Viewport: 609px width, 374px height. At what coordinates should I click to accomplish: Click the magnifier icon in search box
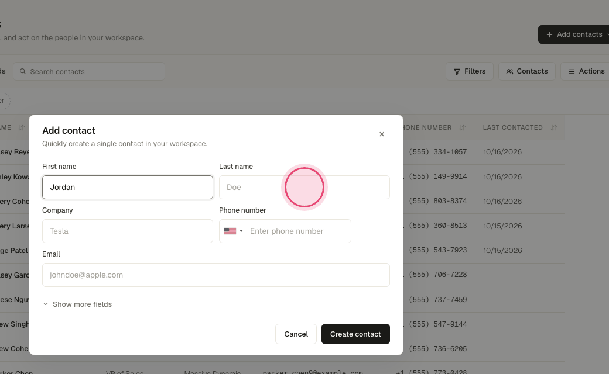pos(23,71)
